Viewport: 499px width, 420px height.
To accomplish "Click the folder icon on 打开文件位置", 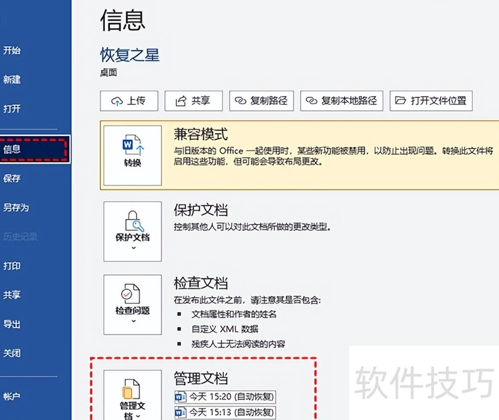I will [x=400, y=100].
